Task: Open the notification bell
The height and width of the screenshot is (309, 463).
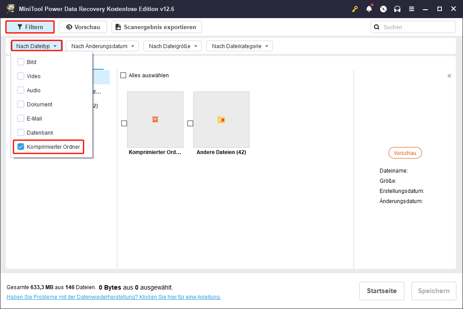Action: 369,9
